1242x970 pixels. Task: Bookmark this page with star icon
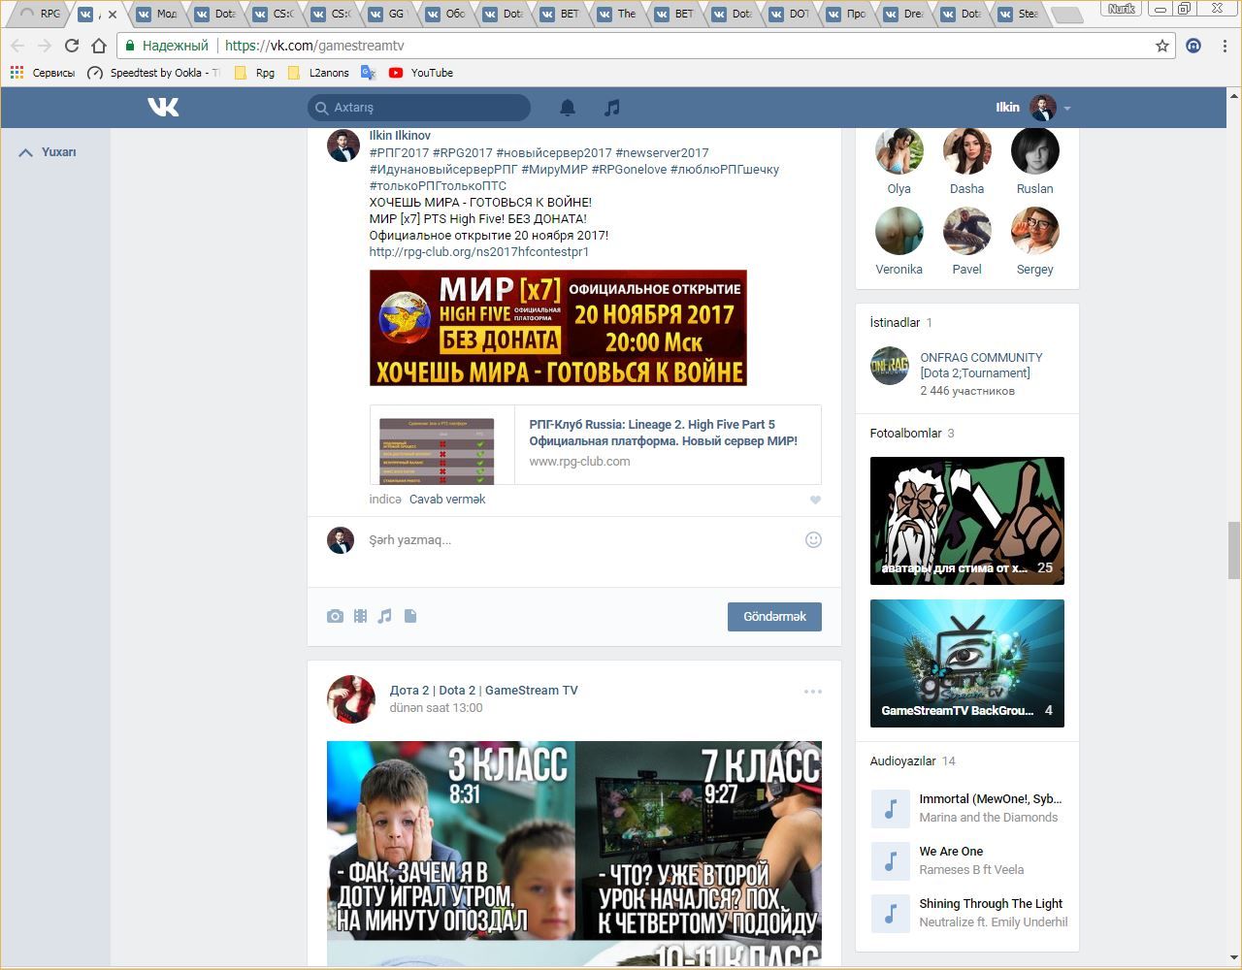pyautogui.click(x=1161, y=46)
